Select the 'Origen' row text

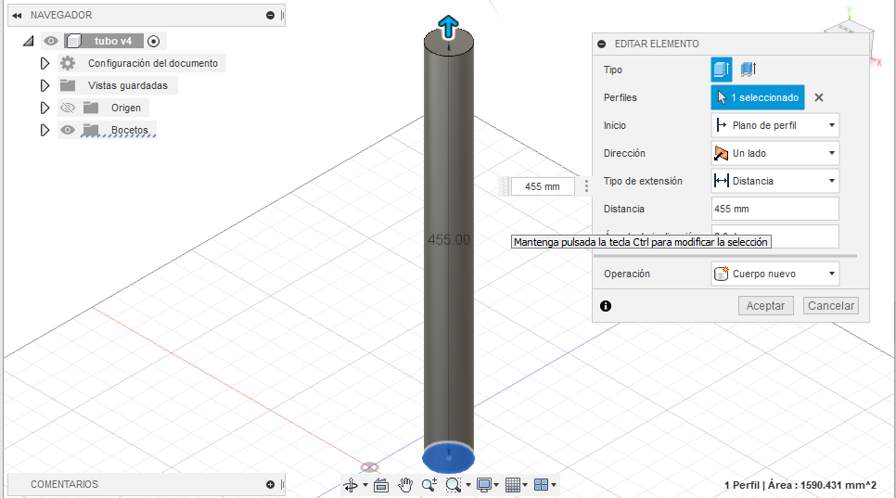126,108
